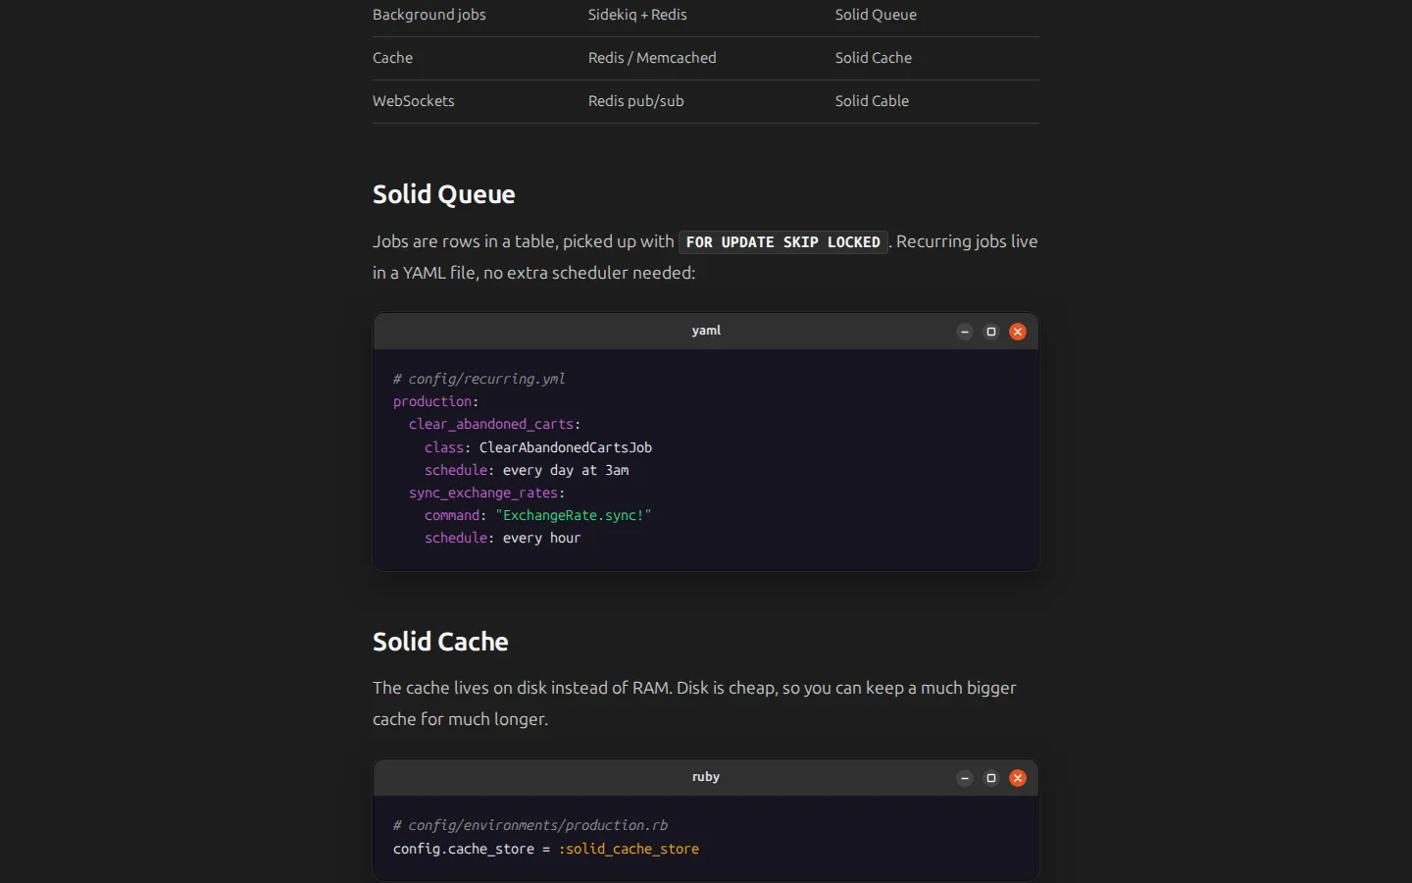
Task: Click the 'FOR UPDATE SKIP LOCKED' inline code
Action: click(x=783, y=242)
